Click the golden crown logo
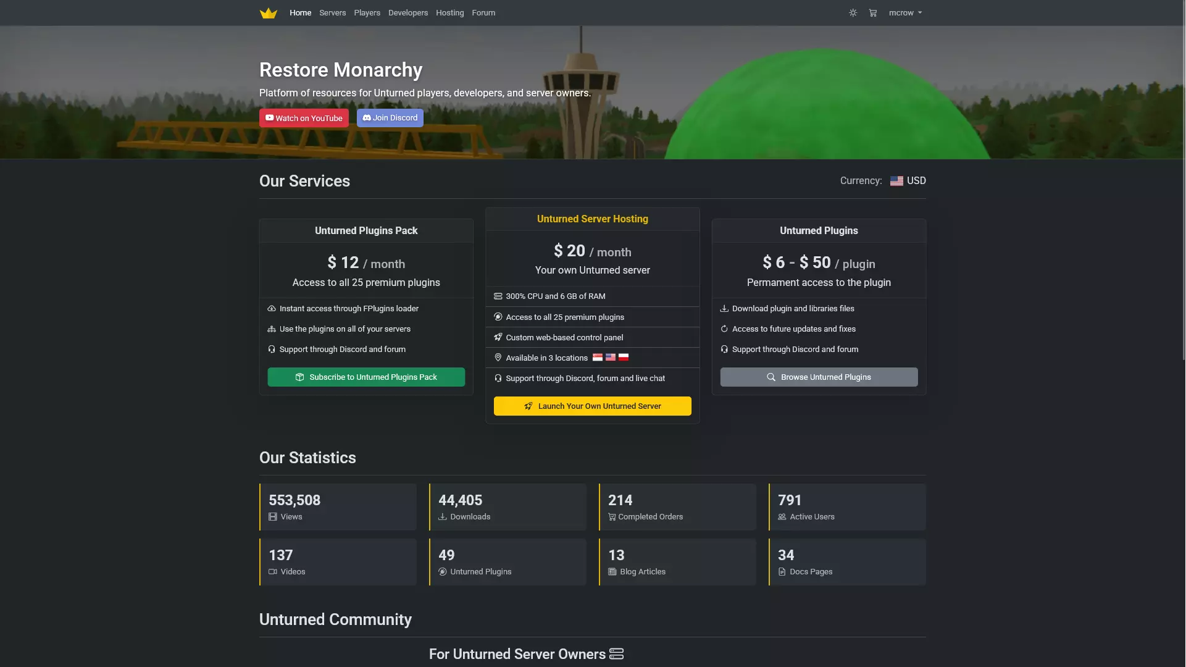Image resolution: width=1186 pixels, height=667 pixels. click(268, 13)
